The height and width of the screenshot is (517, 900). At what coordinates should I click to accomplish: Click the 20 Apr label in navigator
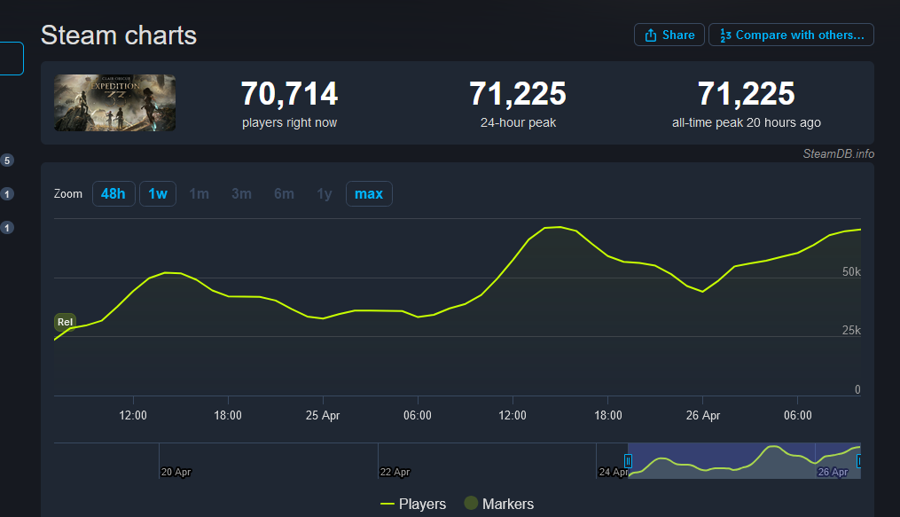[176, 473]
